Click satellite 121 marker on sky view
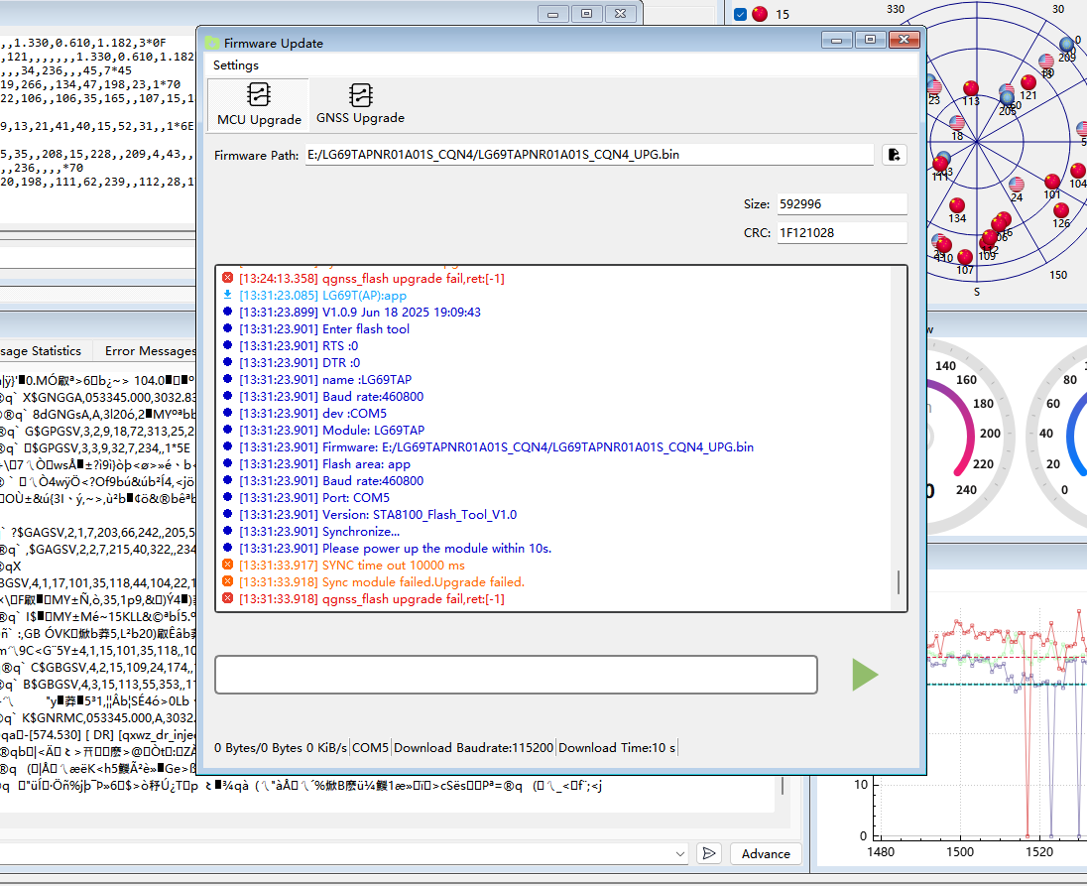 [x=1028, y=83]
